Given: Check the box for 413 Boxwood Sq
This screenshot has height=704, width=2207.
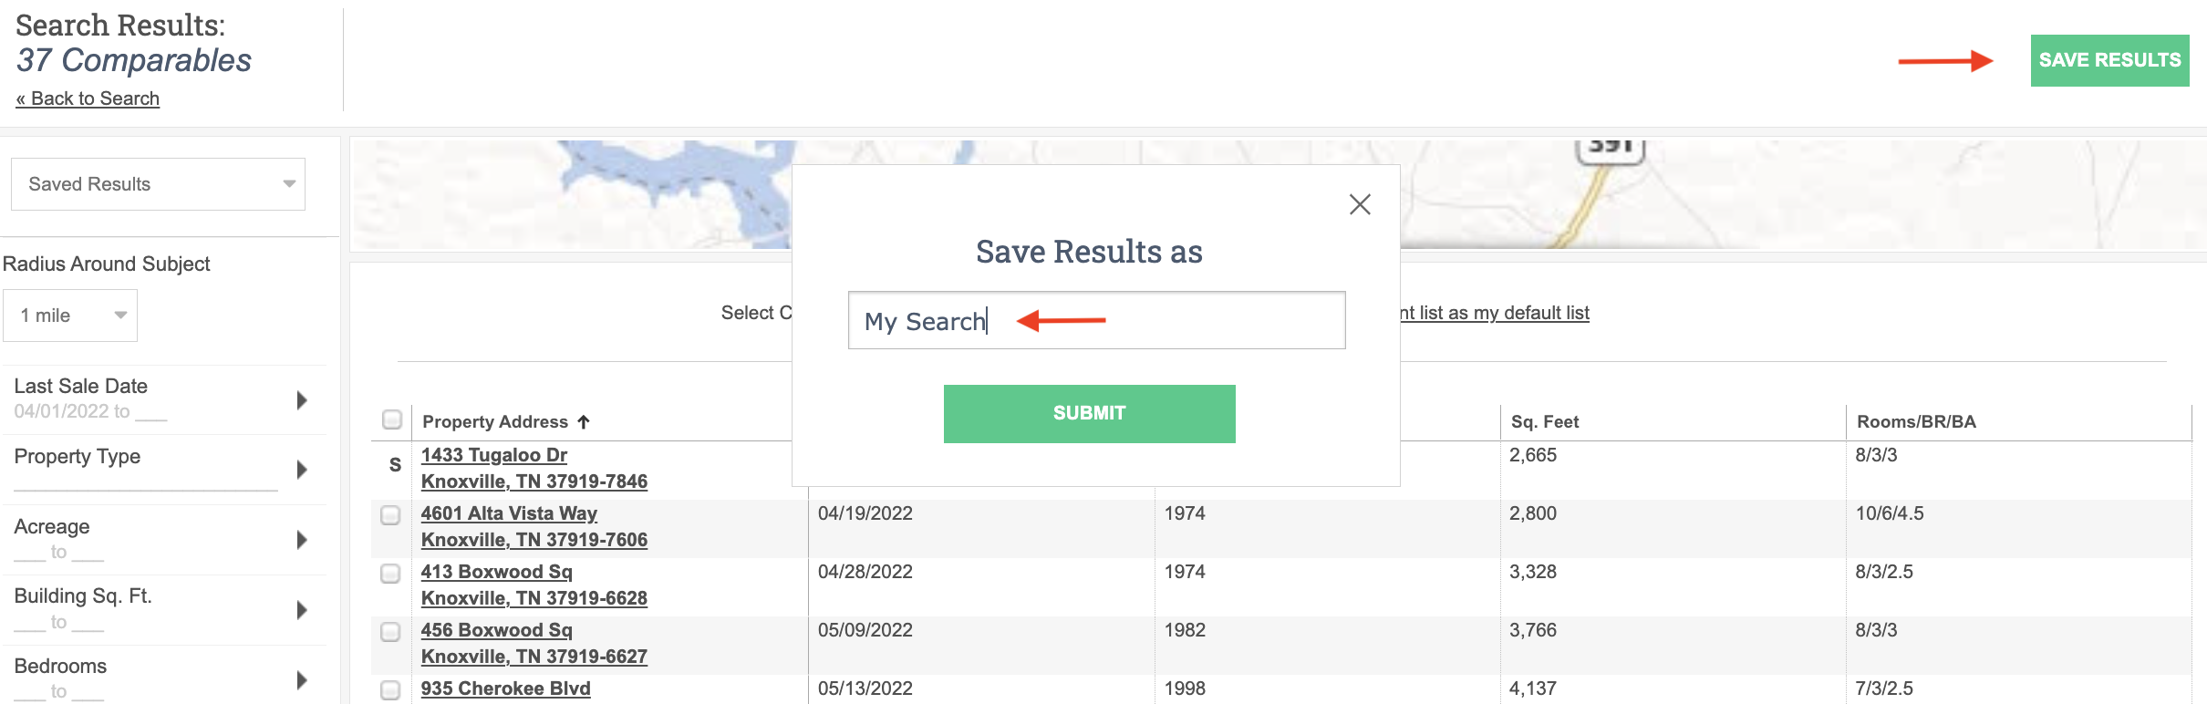Looking at the screenshot, I should (390, 574).
